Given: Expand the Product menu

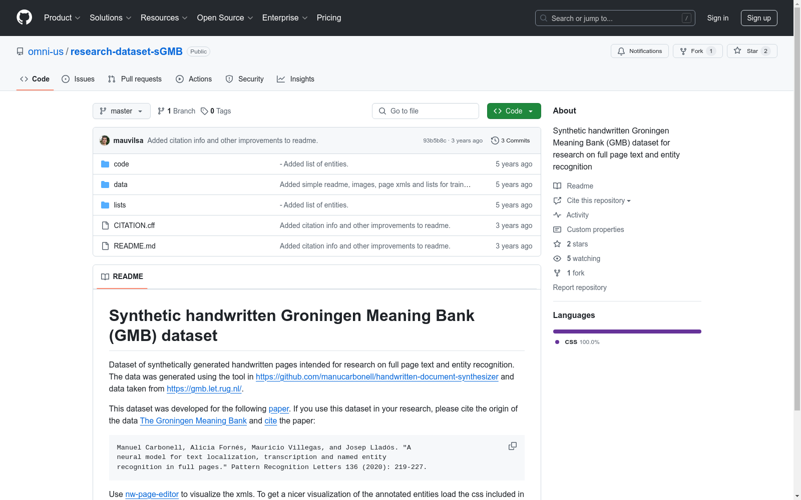Looking at the screenshot, I should [62, 17].
